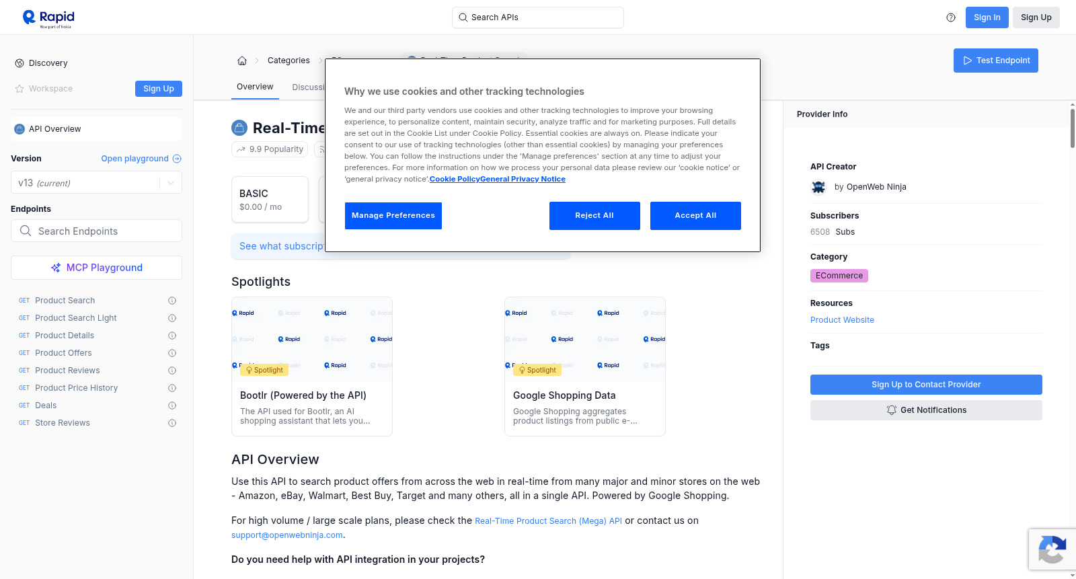This screenshot has width=1076, height=579.
Task: Select the BASIC pricing plan card
Action: pos(270,200)
